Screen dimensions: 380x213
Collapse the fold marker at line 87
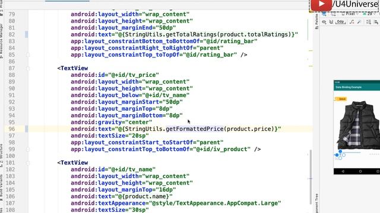28,69
